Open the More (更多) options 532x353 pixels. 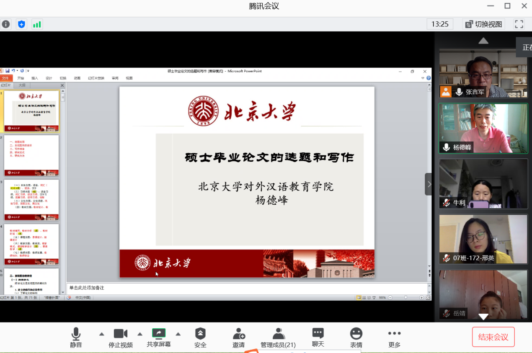394,337
